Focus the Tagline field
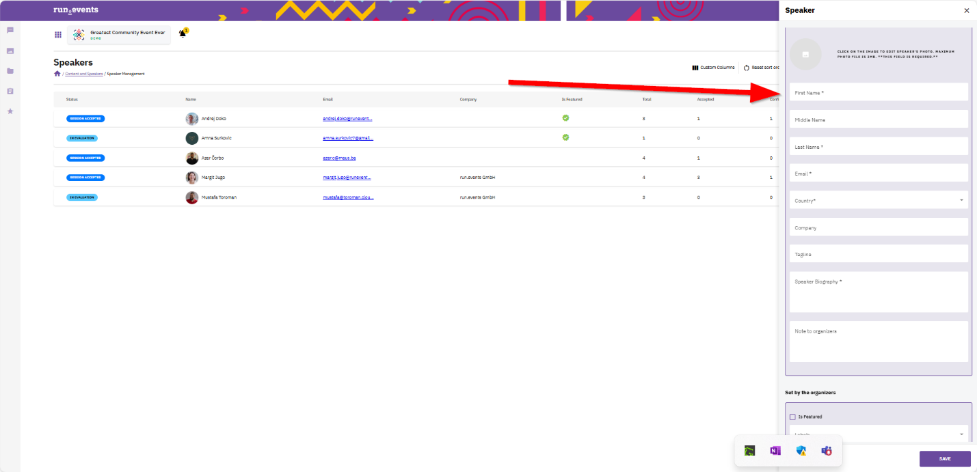977x472 pixels. click(x=879, y=254)
